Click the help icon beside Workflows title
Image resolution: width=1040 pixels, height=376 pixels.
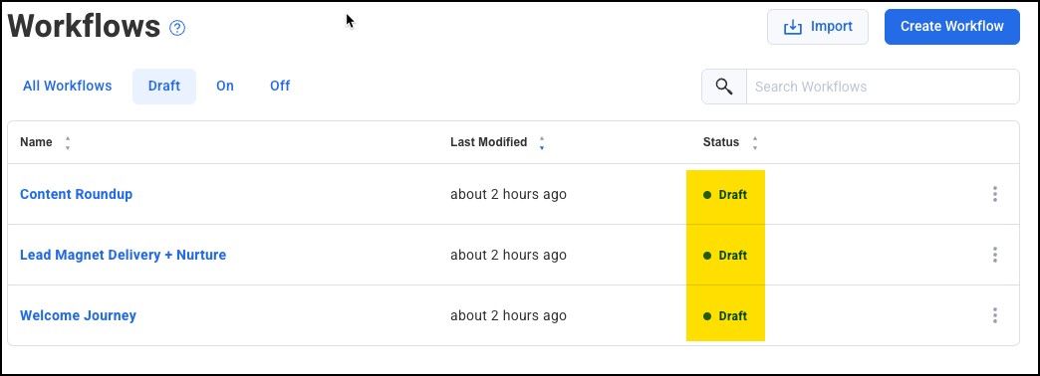177,28
